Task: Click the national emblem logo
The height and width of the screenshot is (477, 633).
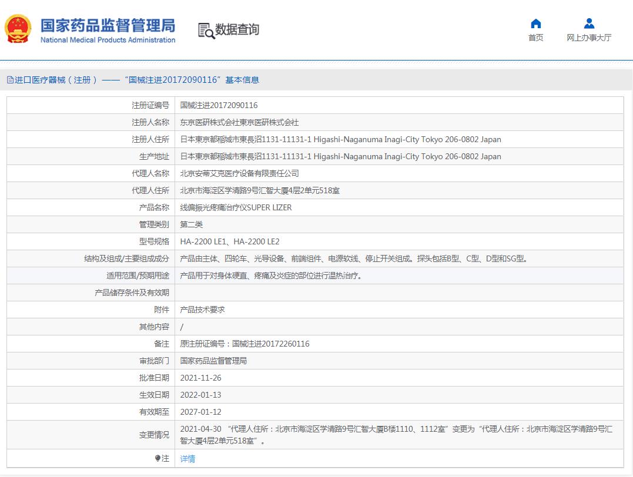Action: tap(18, 29)
